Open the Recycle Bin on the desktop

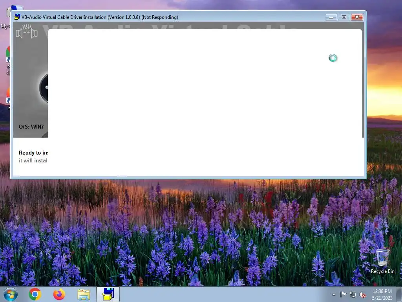pos(382,261)
